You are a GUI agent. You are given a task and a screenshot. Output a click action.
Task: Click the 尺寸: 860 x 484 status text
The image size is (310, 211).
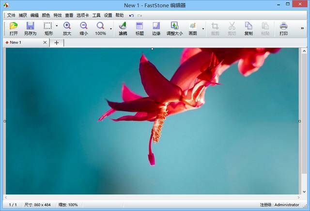pos(38,205)
